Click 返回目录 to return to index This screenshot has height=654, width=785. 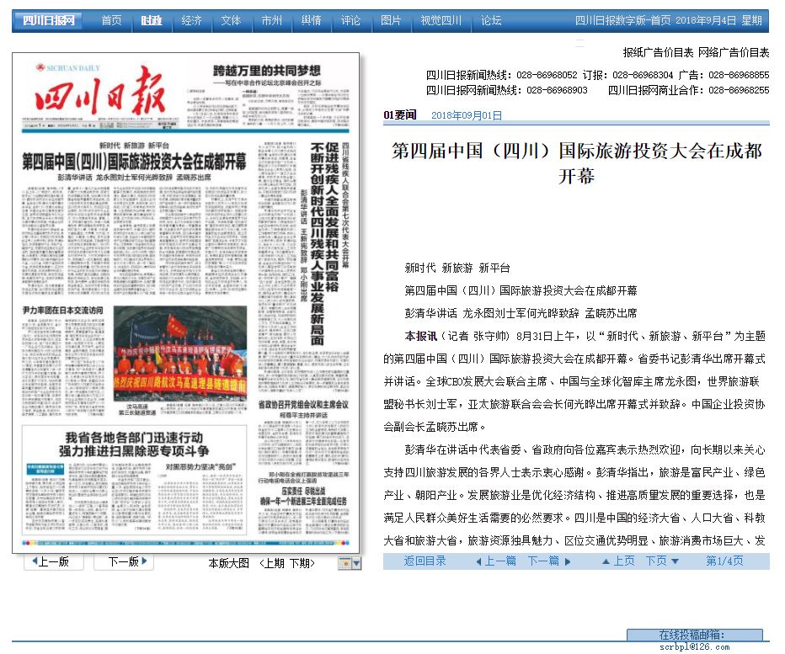pos(425,561)
